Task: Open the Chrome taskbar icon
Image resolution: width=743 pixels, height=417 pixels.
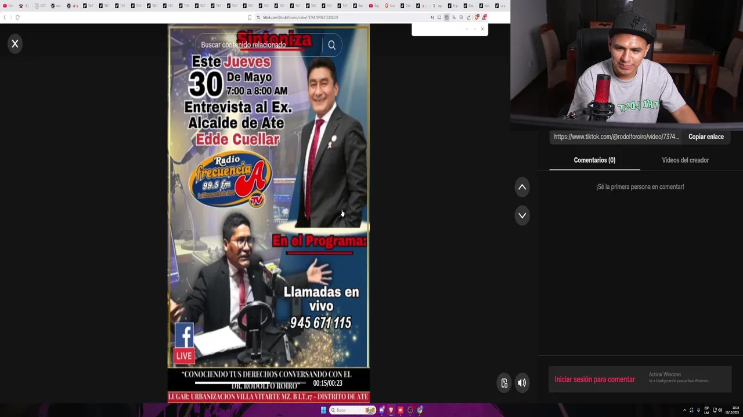Action: [x=420, y=410]
